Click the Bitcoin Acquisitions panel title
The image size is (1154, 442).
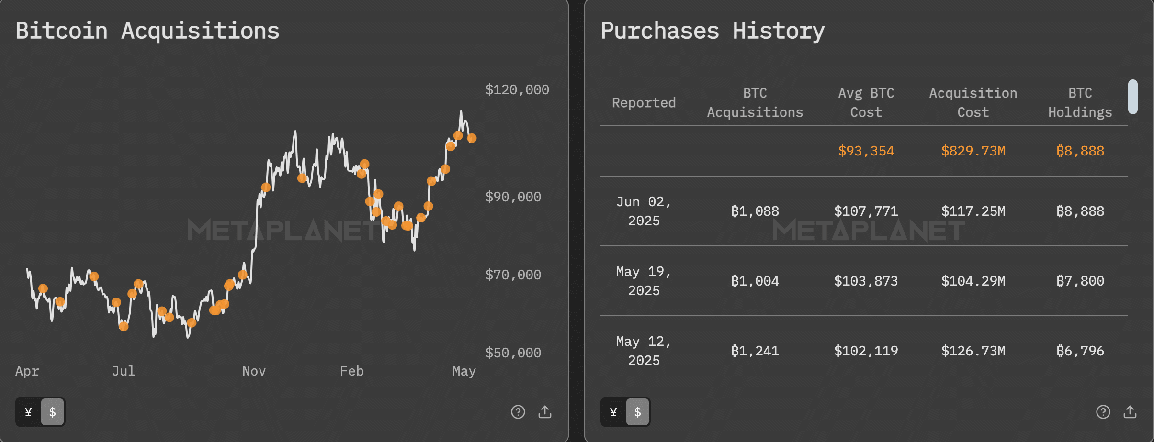[x=147, y=31]
